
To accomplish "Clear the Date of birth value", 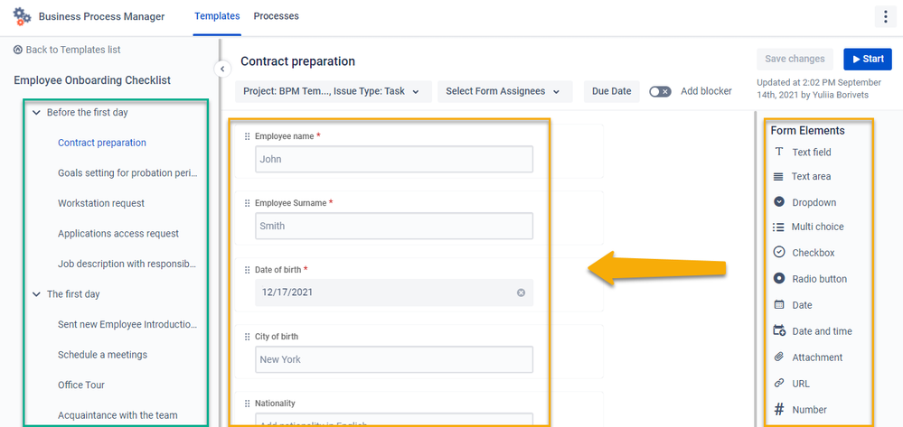I will pyautogui.click(x=521, y=292).
